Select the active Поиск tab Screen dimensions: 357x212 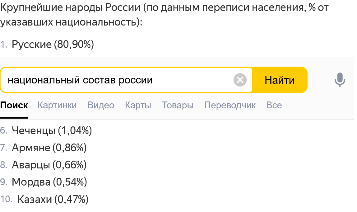(14, 105)
